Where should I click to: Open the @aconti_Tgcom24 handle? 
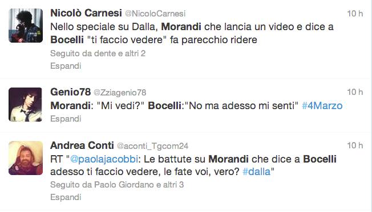[152, 146]
